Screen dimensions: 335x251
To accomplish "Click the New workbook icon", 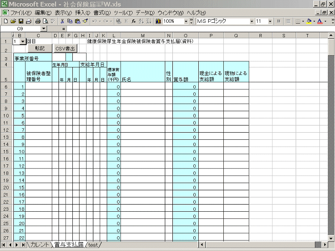I will click(5, 21).
